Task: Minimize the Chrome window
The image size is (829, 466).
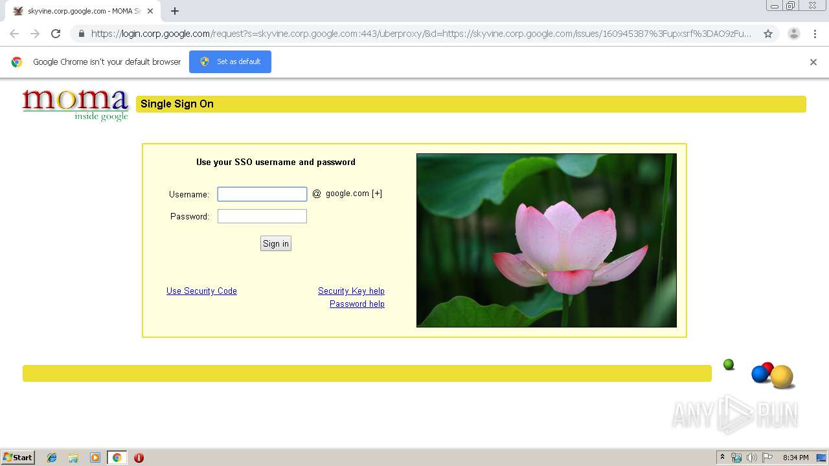Action: pos(775,5)
